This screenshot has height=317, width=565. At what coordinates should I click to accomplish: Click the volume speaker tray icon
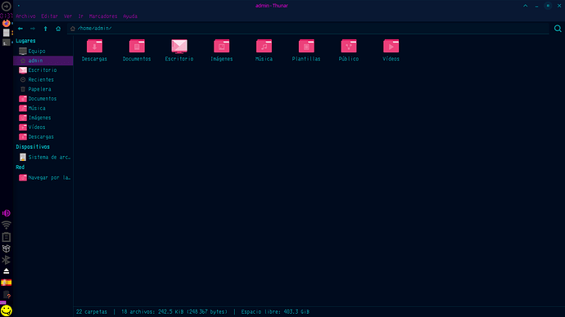[6, 213]
